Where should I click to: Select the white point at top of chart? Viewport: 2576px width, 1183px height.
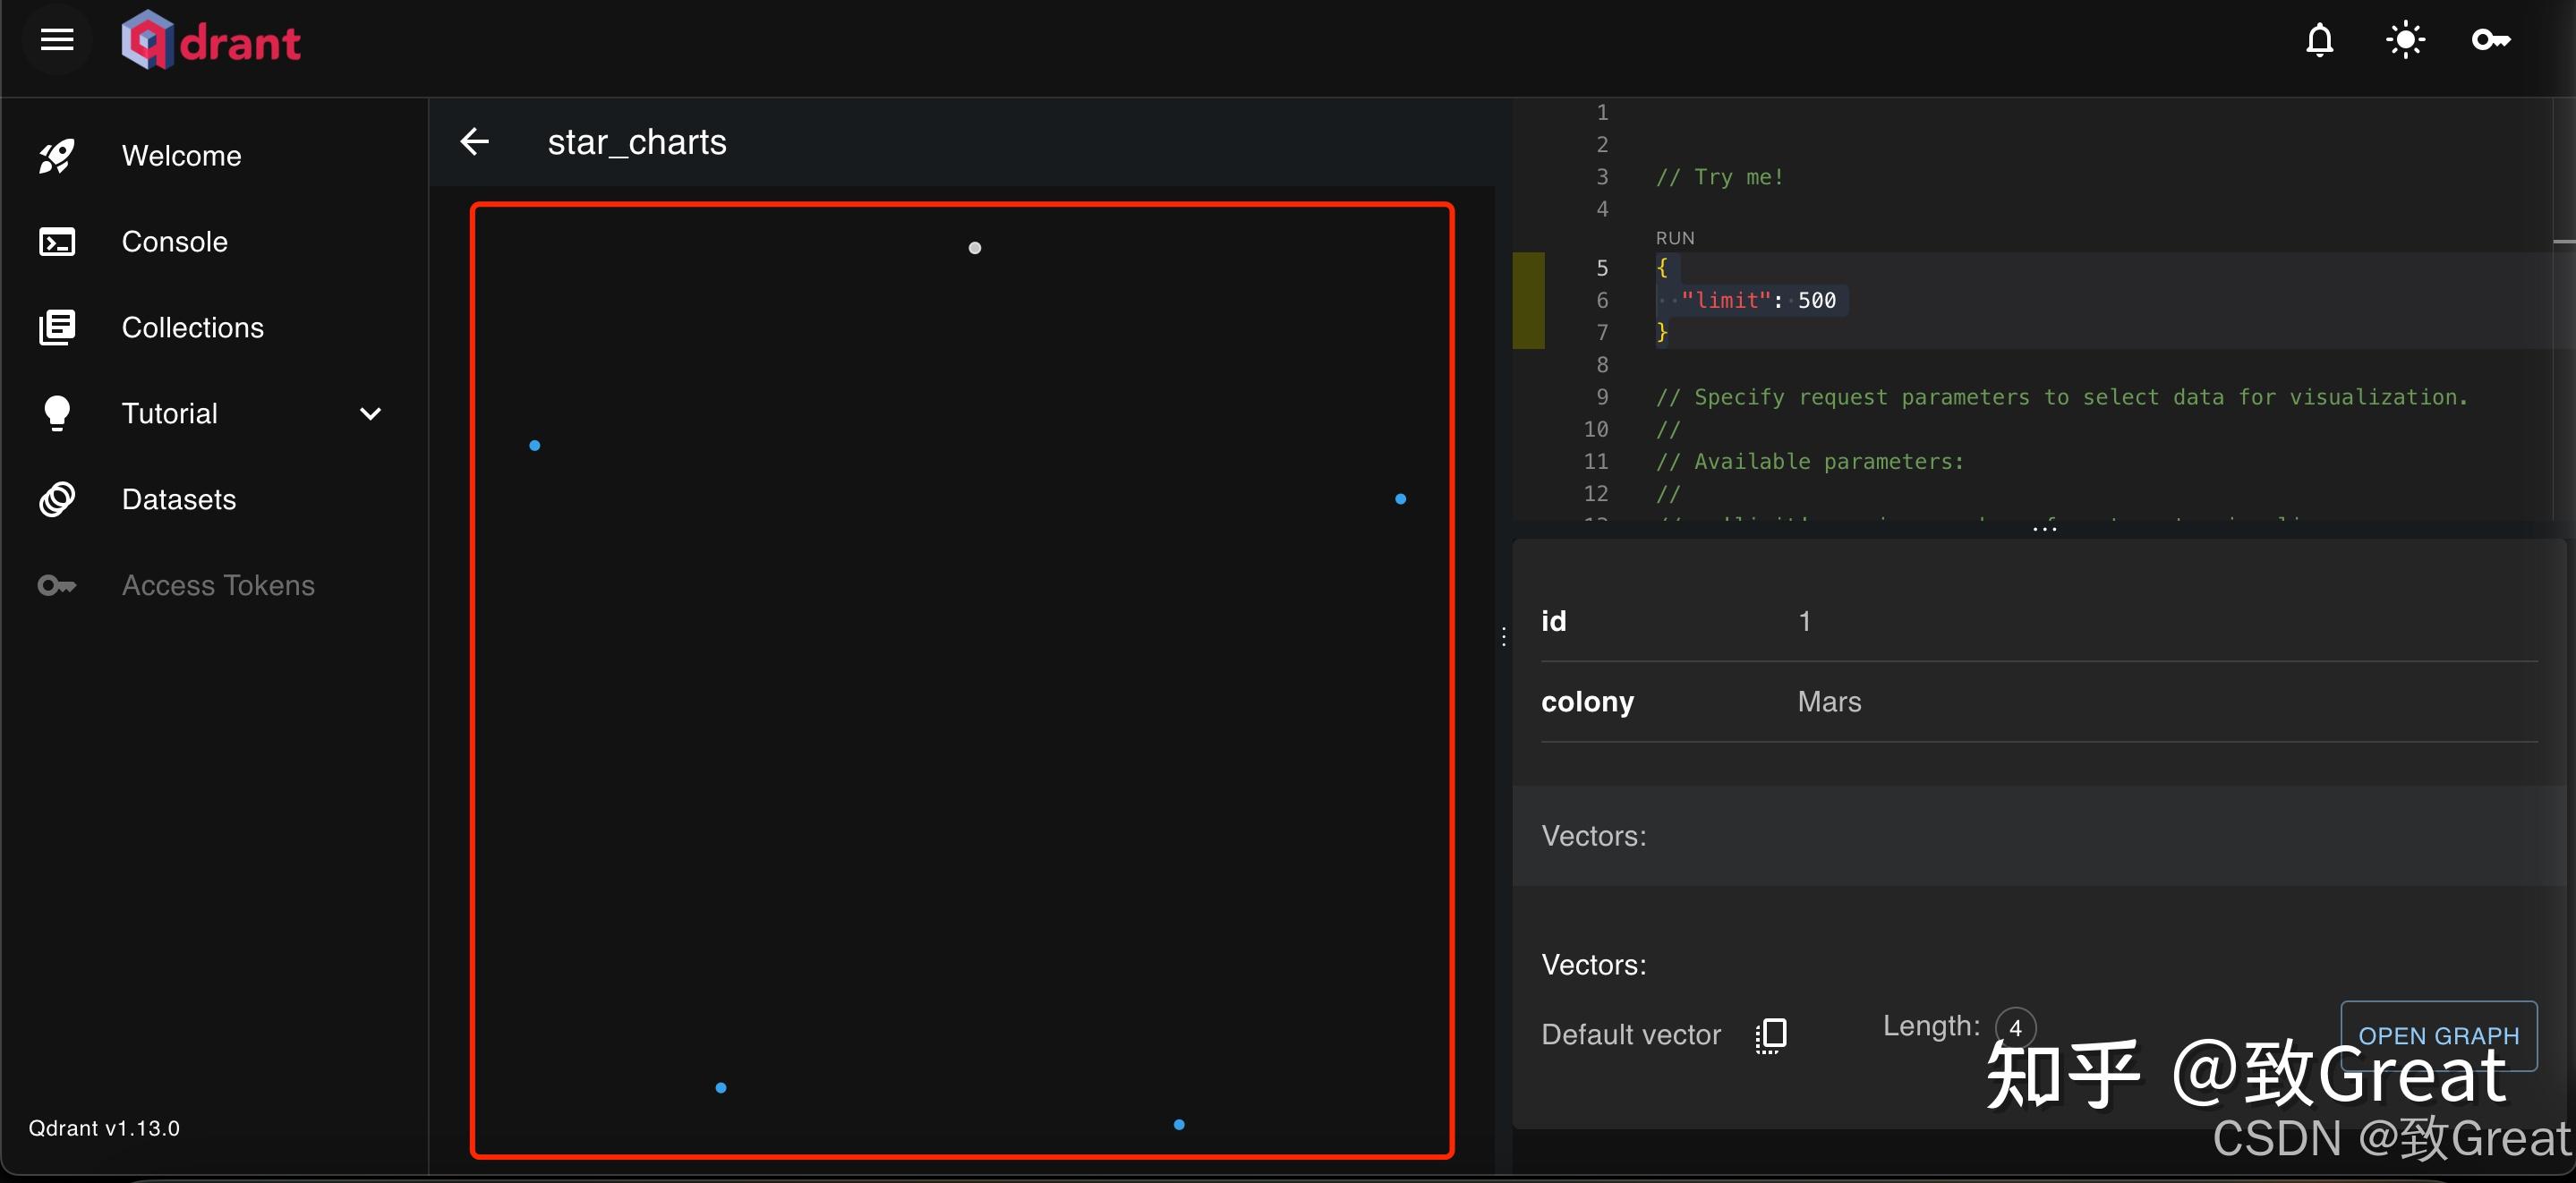[975, 248]
